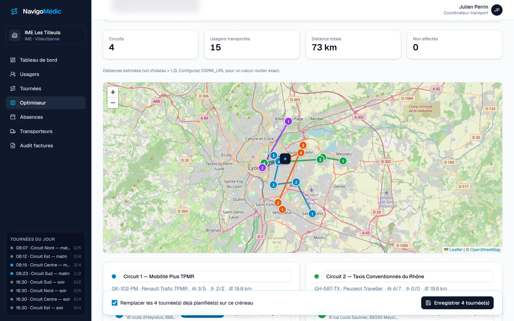This screenshot has height=321, width=514.
Task: Select 08:15 Circuit Centre morning tour
Action: pyautogui.click(x=46, y=265)
